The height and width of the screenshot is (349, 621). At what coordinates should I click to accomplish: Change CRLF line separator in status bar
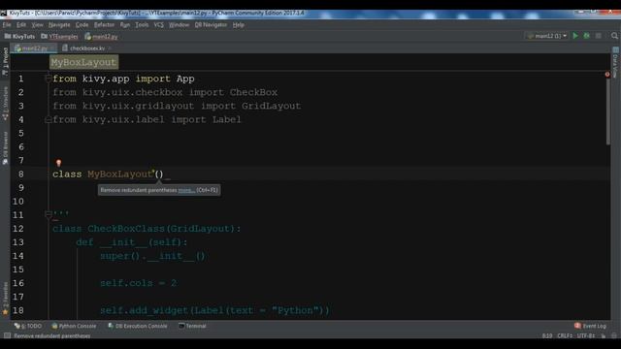(x=565, y=336)
